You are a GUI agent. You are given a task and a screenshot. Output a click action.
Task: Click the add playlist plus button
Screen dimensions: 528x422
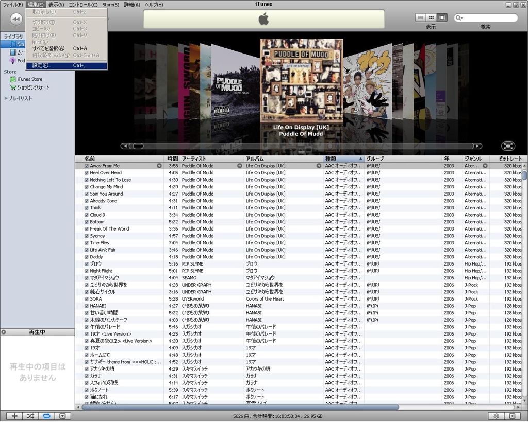pos(14,416)
